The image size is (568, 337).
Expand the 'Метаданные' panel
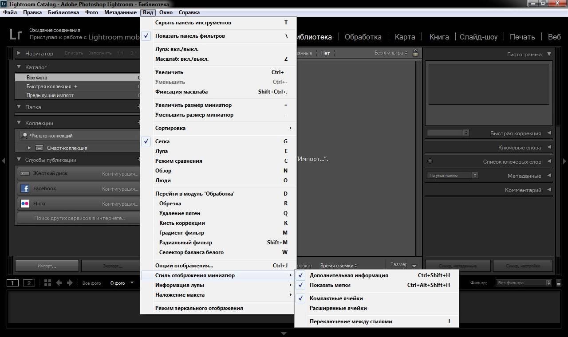[549, 176]
